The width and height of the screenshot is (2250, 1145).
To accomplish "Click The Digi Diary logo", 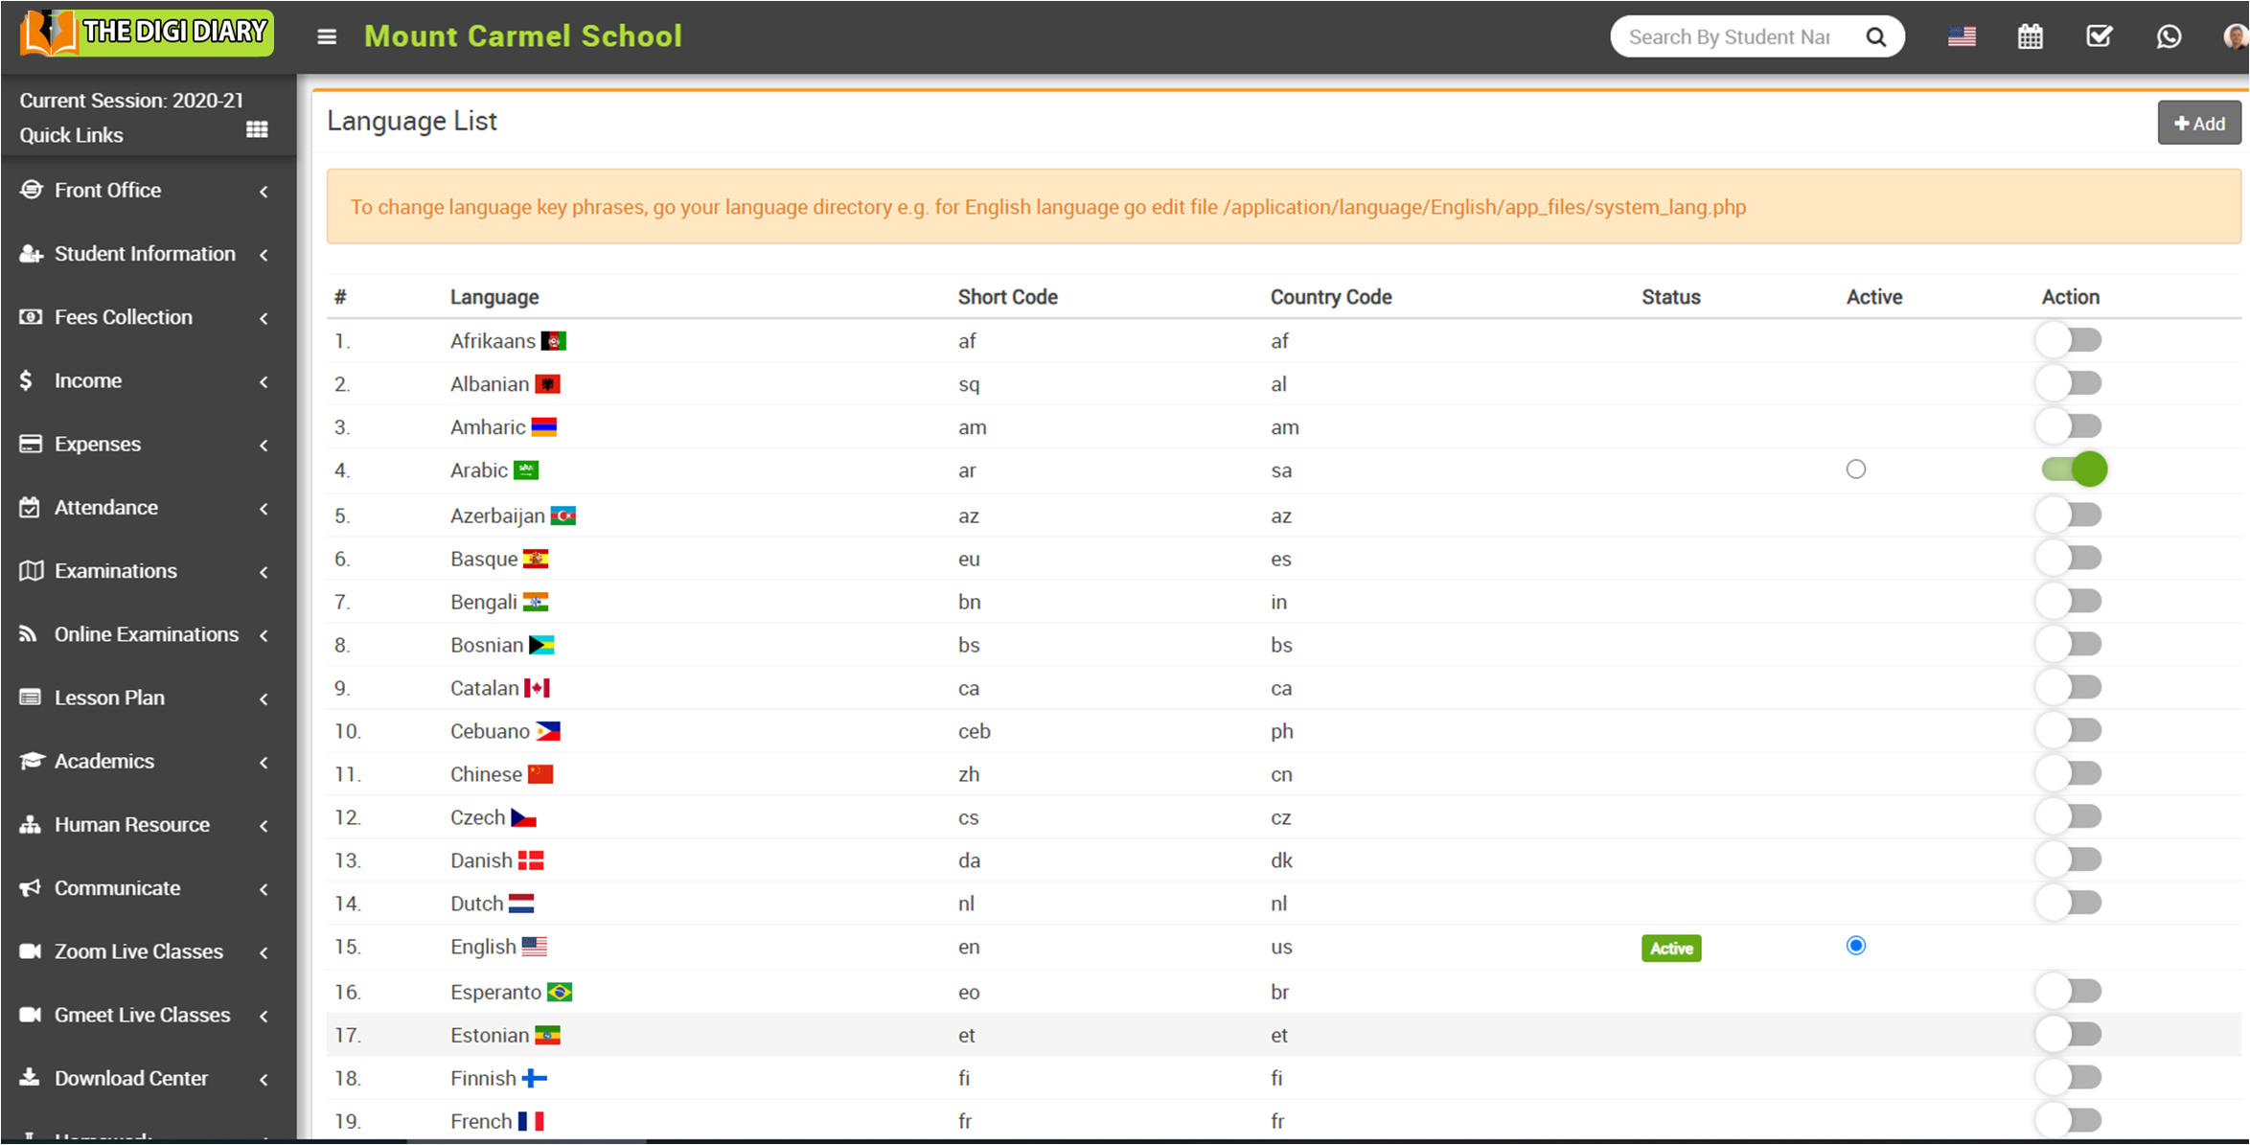I will pos(147,34).
